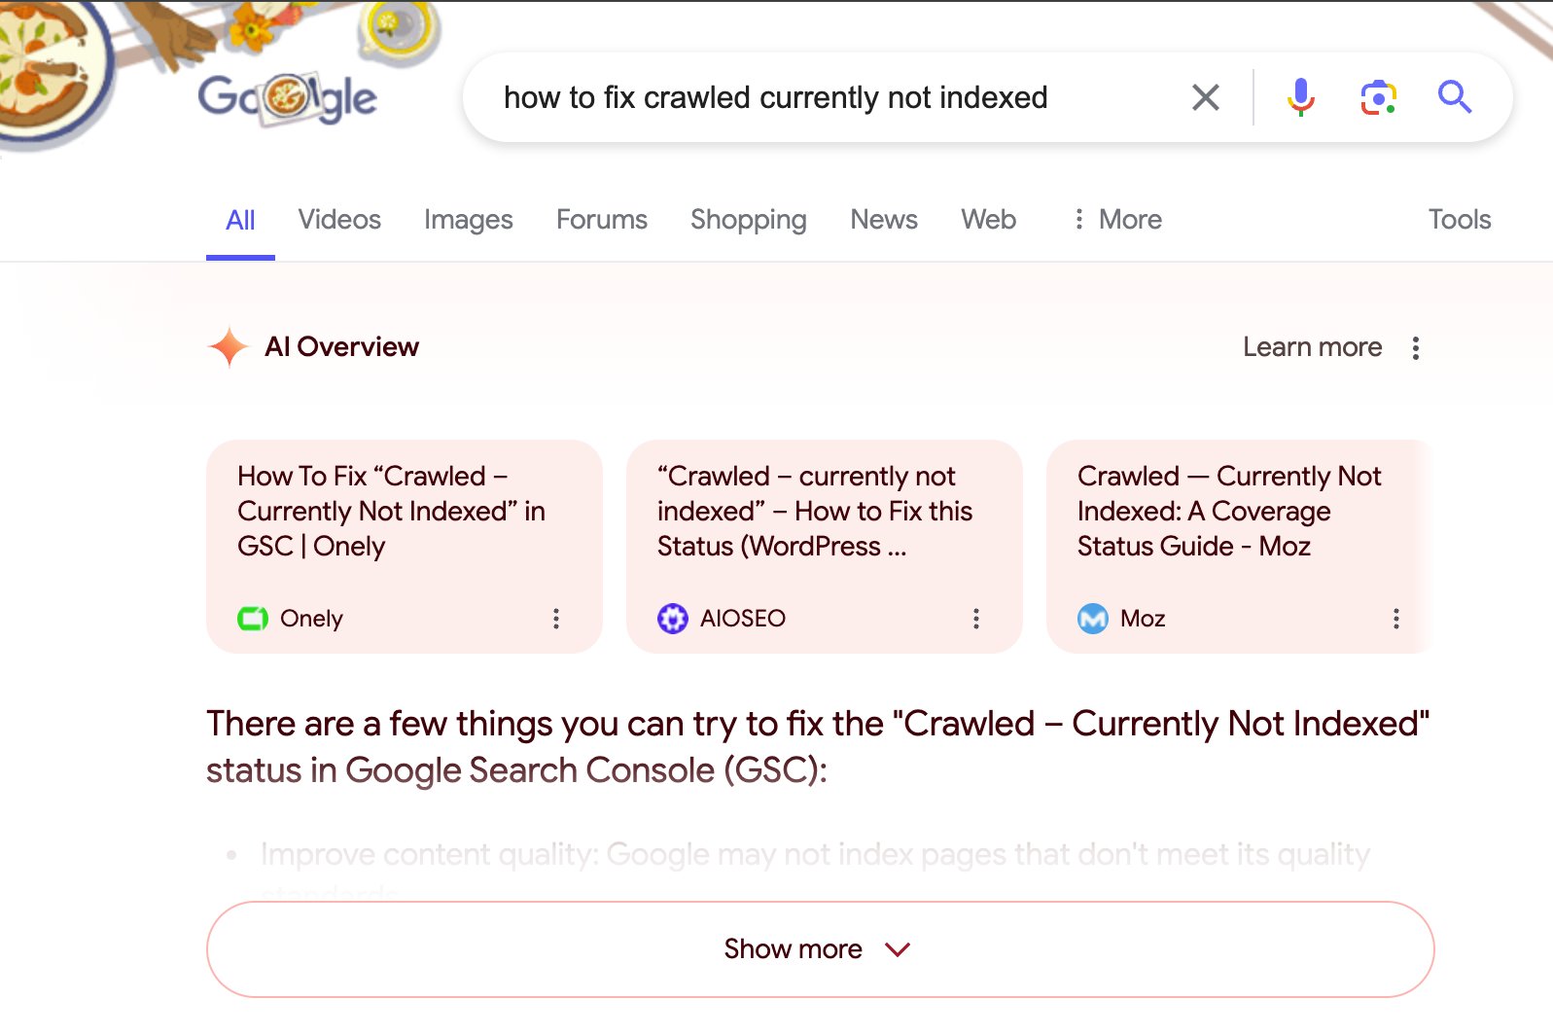The width and height of the screenshot is (1553, 1035).
Task: Switch to the Forums results tab
Action: [601, 219]
